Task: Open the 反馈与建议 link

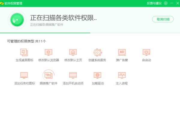Action: tap(154, 3)
